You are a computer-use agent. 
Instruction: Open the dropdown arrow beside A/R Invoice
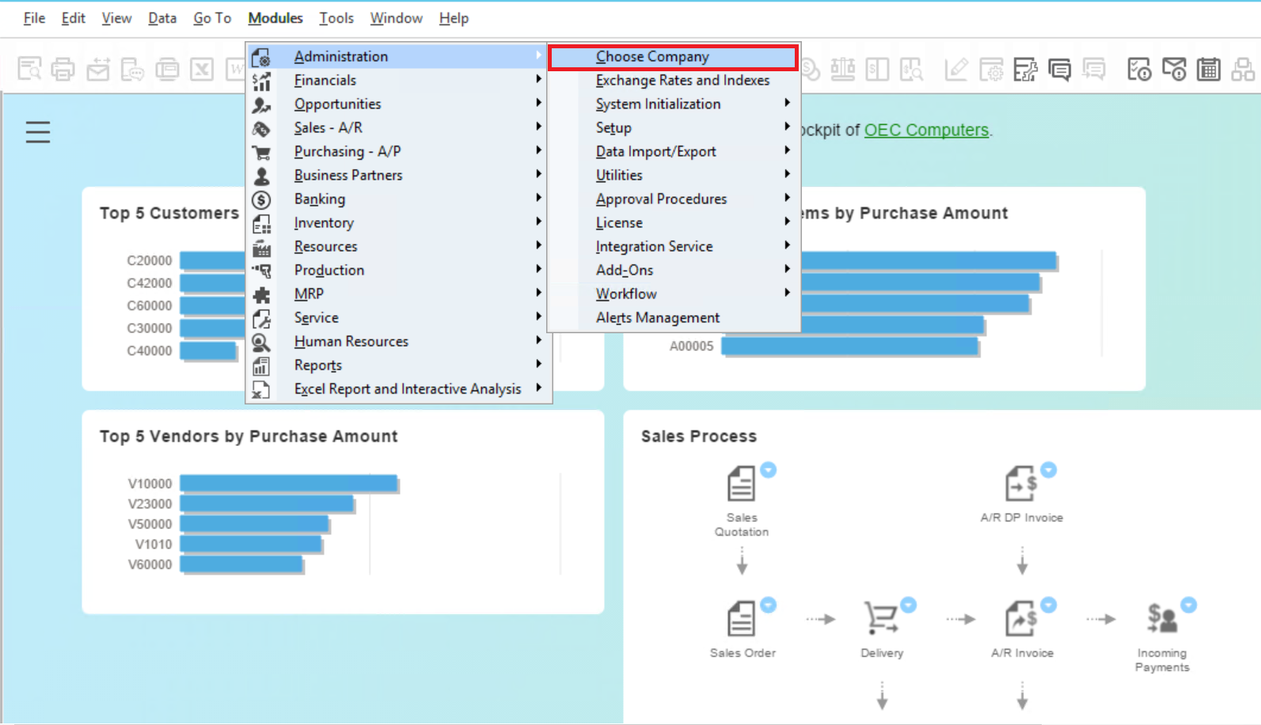[1048, 605]
